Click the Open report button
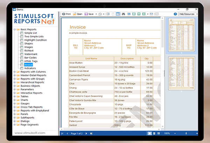The image size is (210, 143). point(78,14)
